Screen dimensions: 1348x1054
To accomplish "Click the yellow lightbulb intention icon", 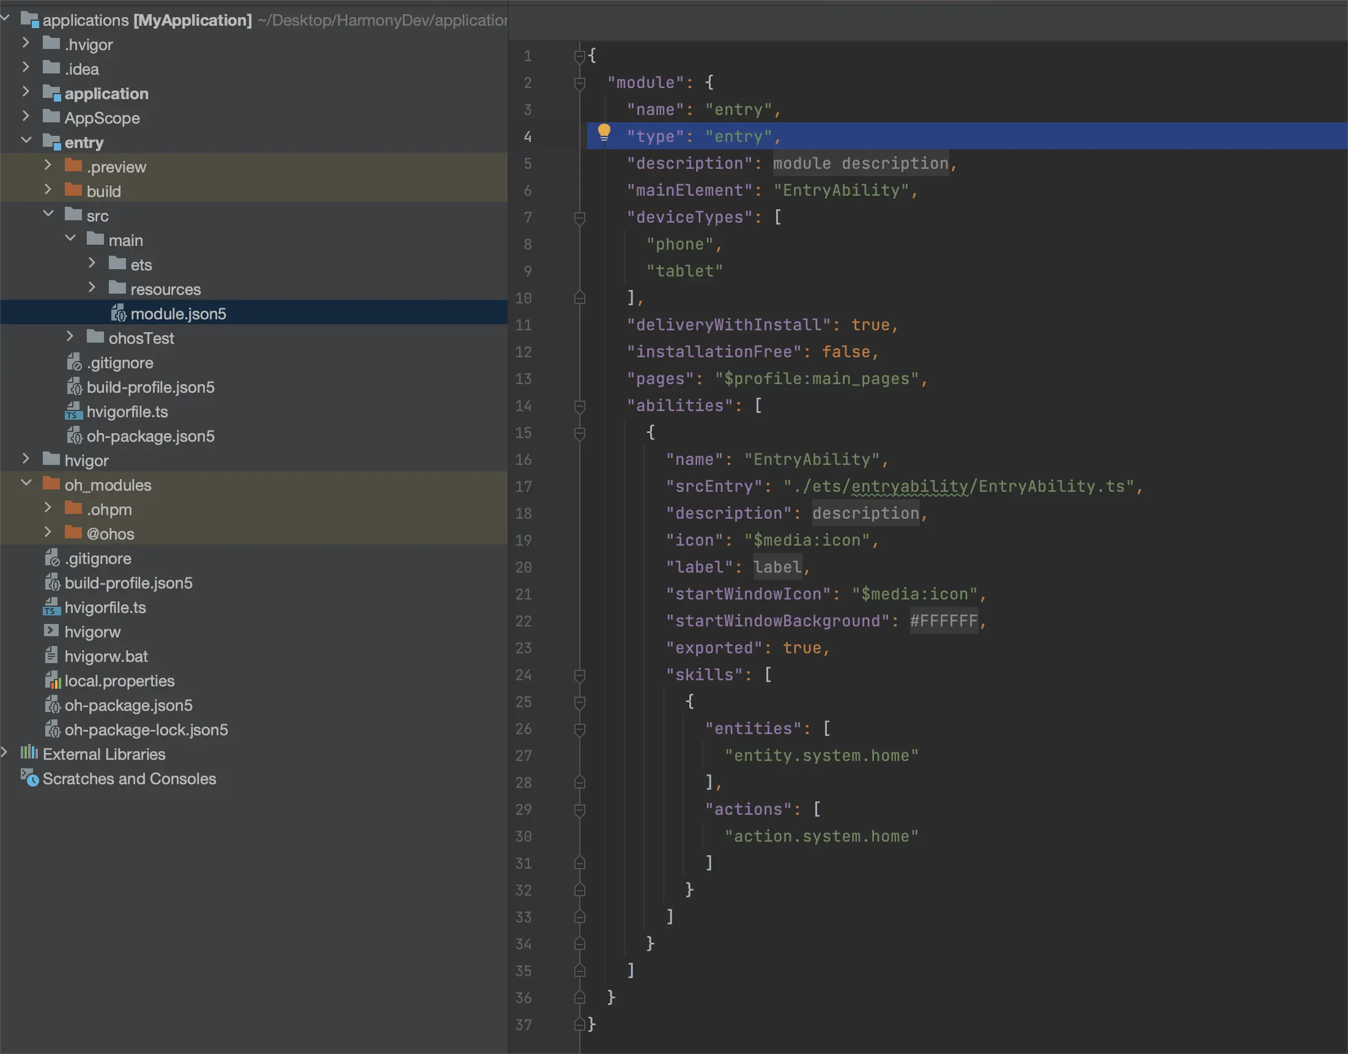I will pos(604,132).
